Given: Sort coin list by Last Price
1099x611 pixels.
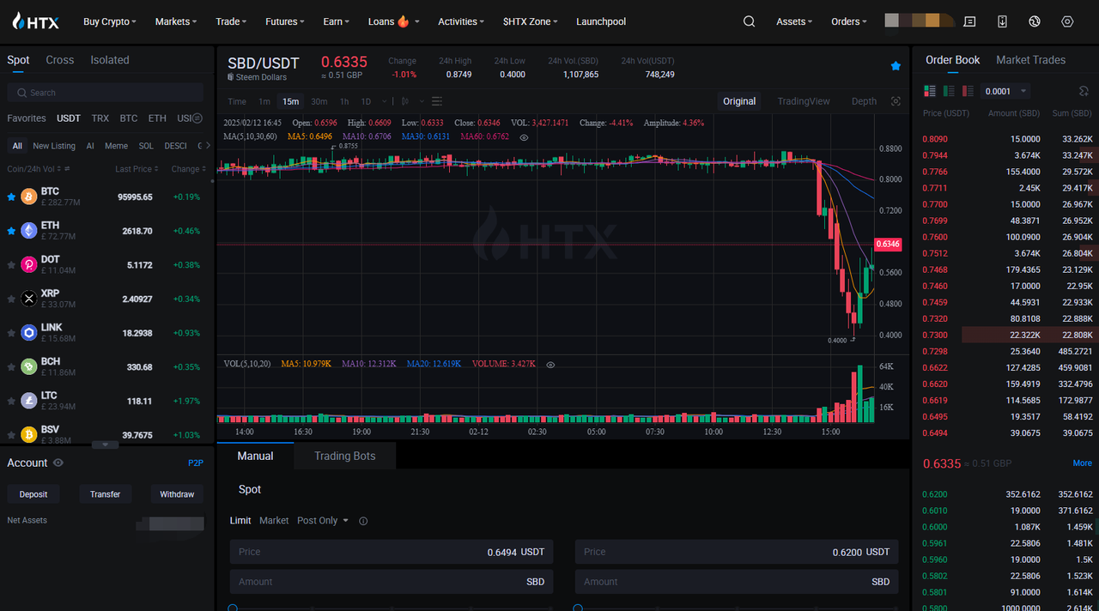Looking at the screenshot, I should tap(136, 169).
